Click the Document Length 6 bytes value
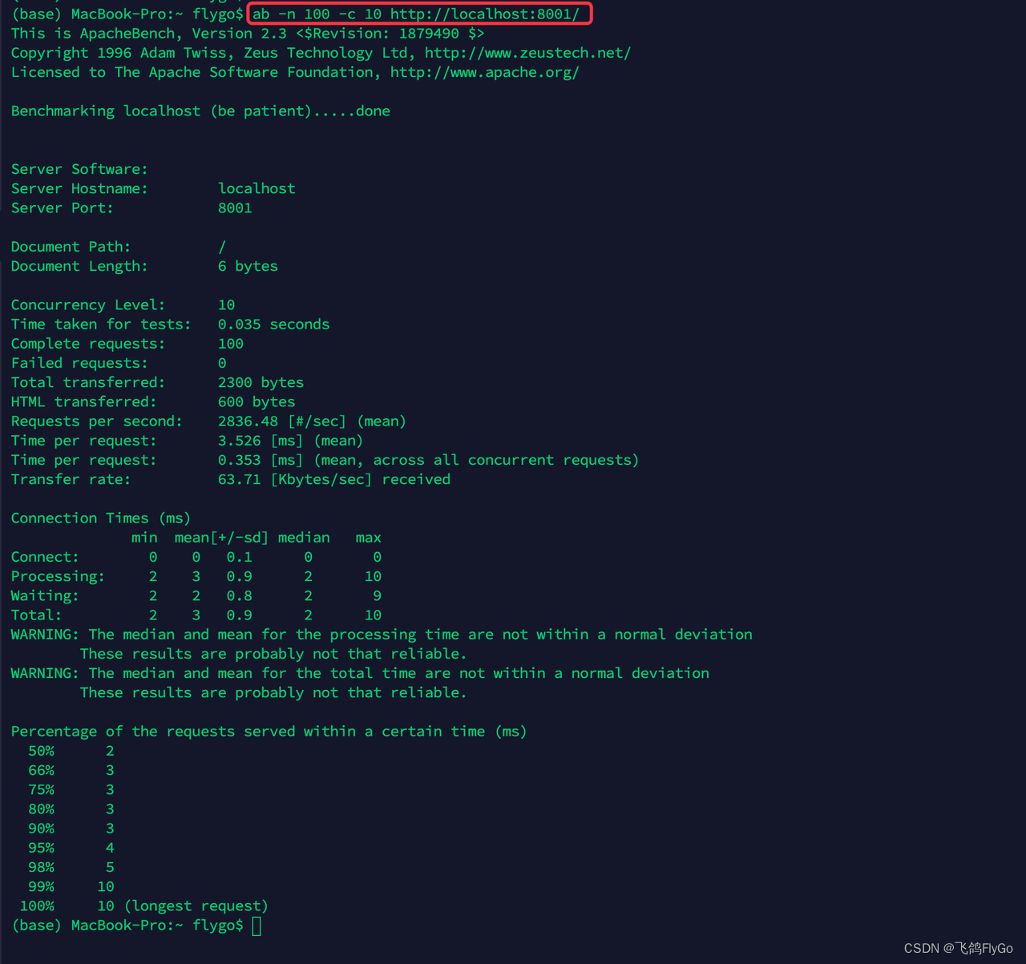The height and width of the screenshot is (964, 1026). [x=248, y=265]
